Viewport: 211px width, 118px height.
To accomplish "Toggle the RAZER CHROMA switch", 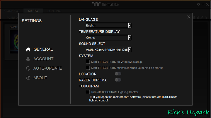I will point(118,80).
